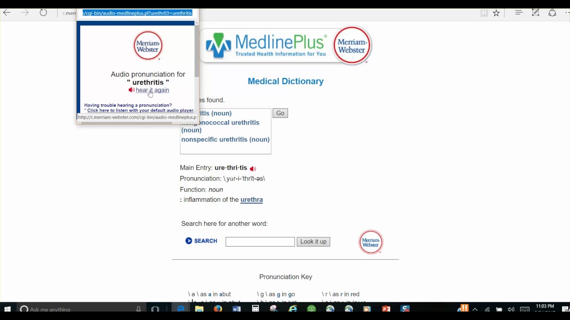Open the Windows Start menu

(8, 309)
